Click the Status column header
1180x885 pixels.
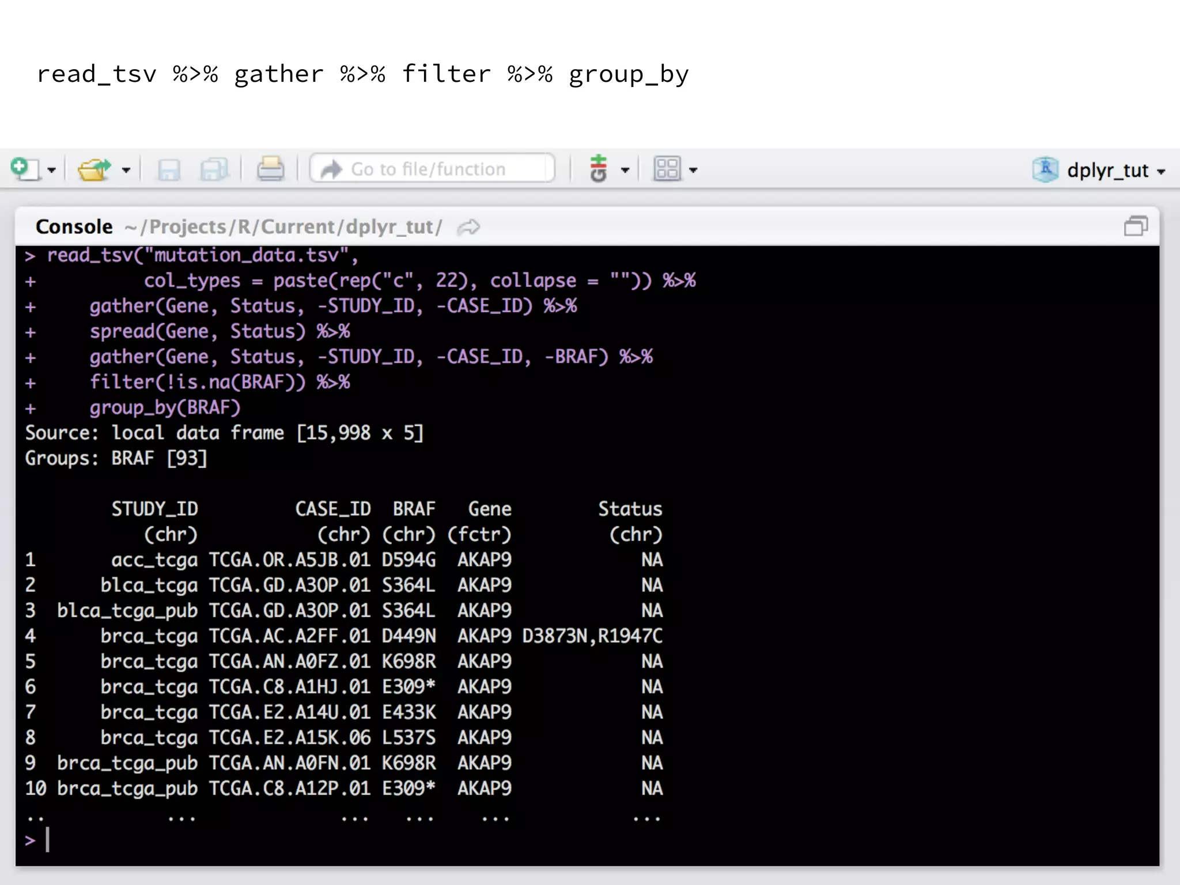pyautogui.click(x=630, y=509)
